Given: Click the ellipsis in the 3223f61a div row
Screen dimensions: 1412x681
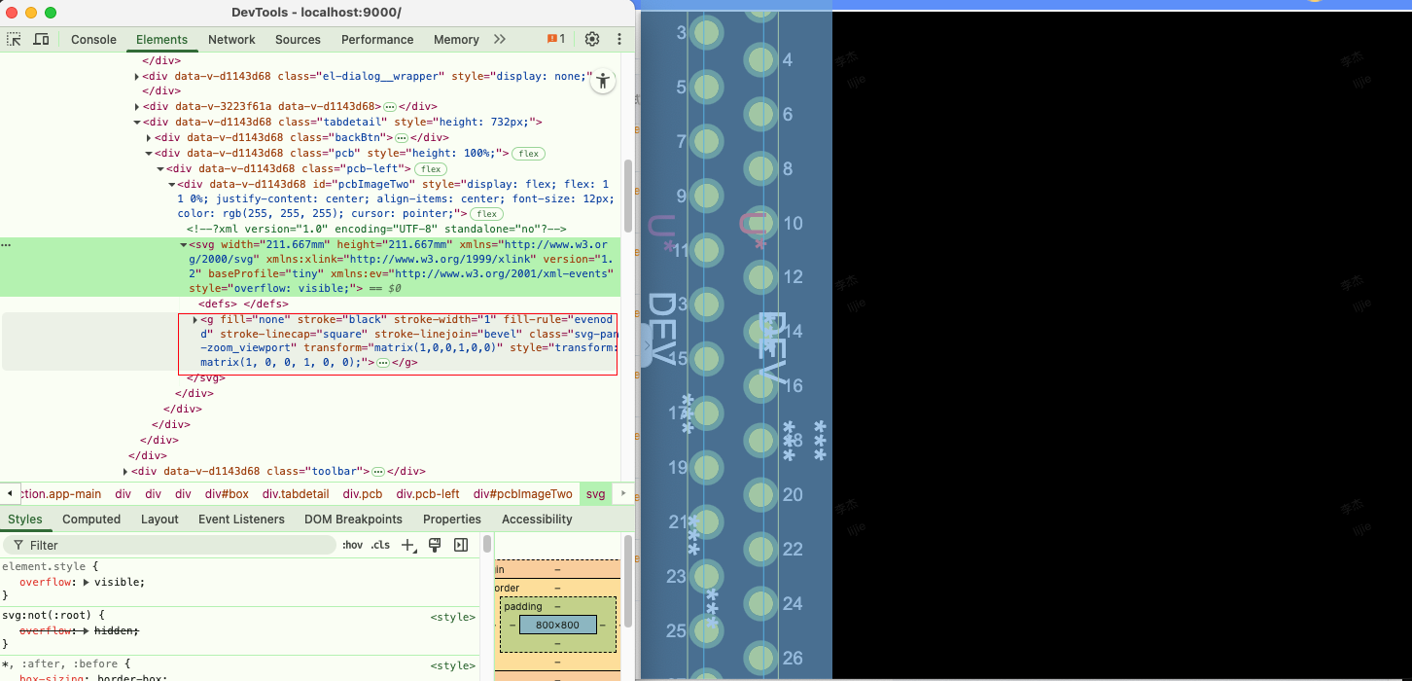Looking at the screenshot, I should pos(389,106).
